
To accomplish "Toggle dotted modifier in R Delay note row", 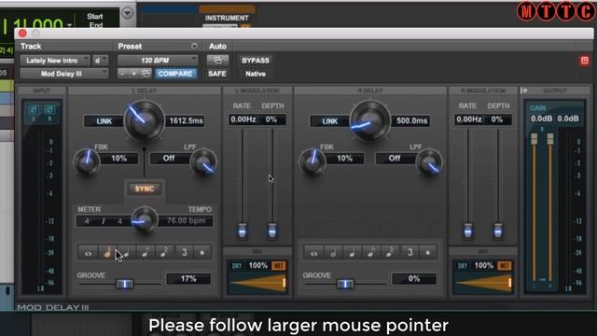I will (428, 253).
